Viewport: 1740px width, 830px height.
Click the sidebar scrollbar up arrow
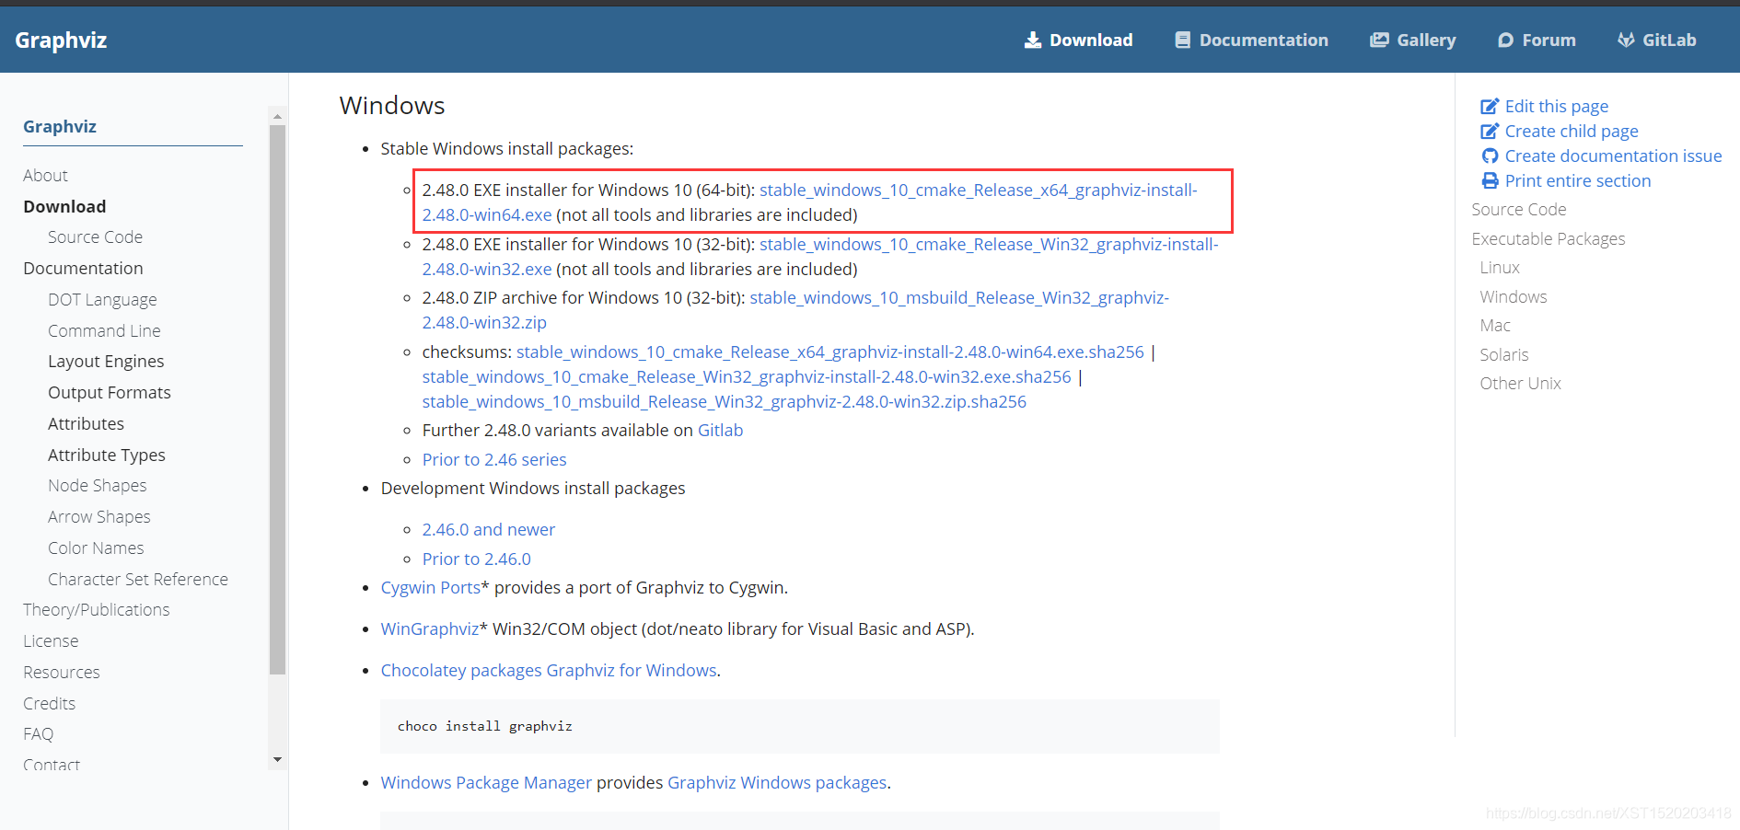[x=277, y=116]
